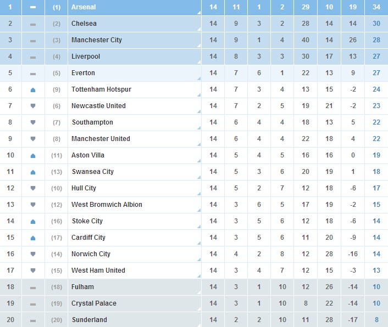Click the up arrow icon on Aston Villa row

point(33,156)
